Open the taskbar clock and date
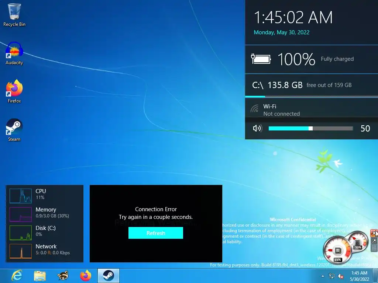This screenshot has width=378, height=283. pos(359,276)
